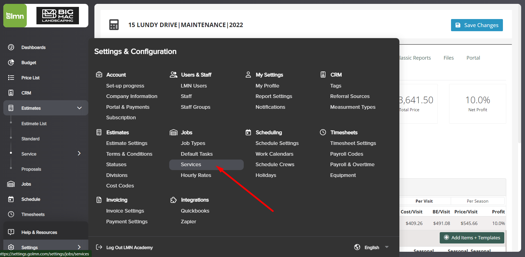
Task: Open Zapier integration link
Action: click(x=188, y=221)
